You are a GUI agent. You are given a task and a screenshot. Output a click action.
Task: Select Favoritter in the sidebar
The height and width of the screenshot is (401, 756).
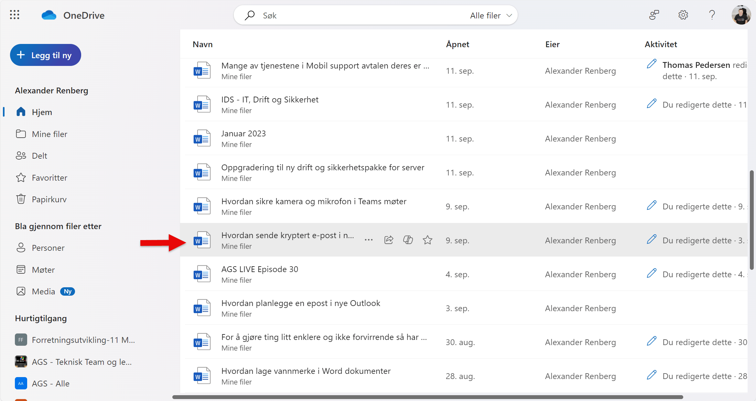[49, 177]
